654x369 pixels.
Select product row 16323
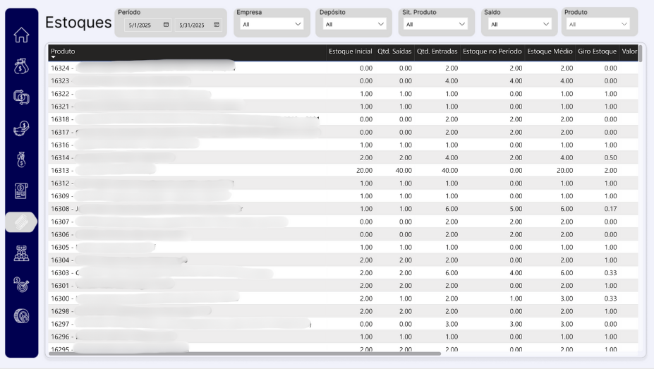click(343, 81)
